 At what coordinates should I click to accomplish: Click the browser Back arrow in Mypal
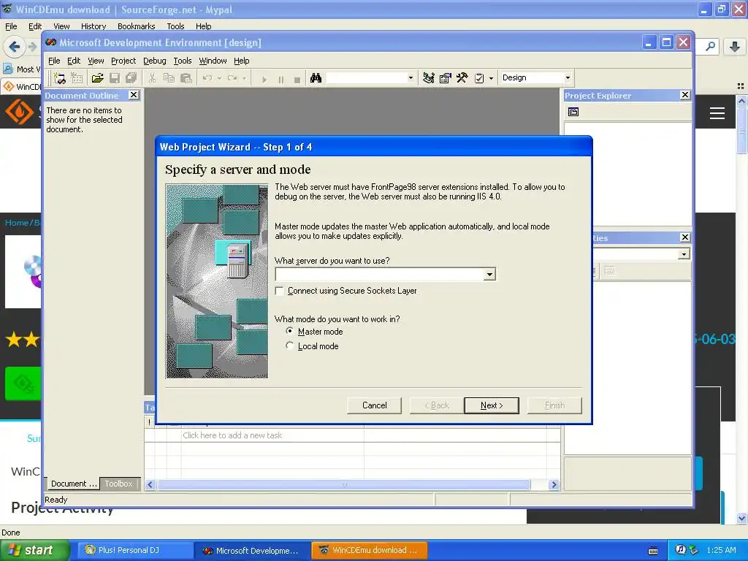(14, 46)
